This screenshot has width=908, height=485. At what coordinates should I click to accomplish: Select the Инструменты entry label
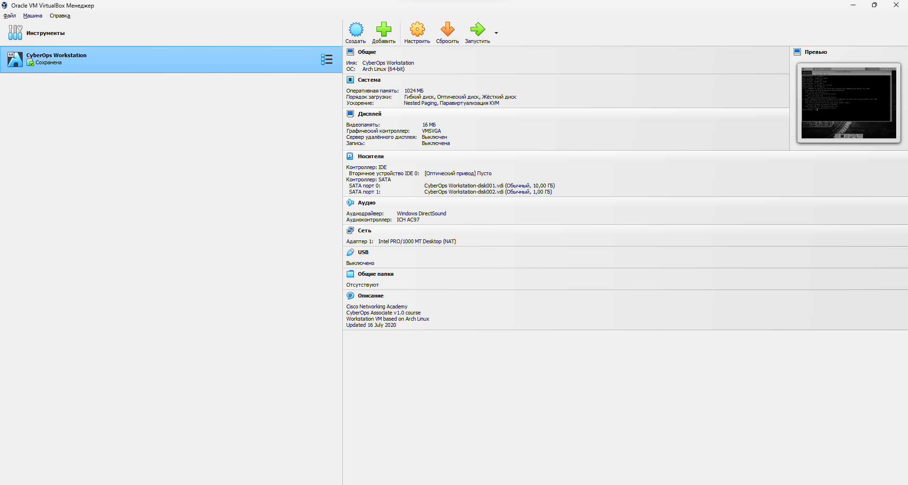[x=45, y=33]
